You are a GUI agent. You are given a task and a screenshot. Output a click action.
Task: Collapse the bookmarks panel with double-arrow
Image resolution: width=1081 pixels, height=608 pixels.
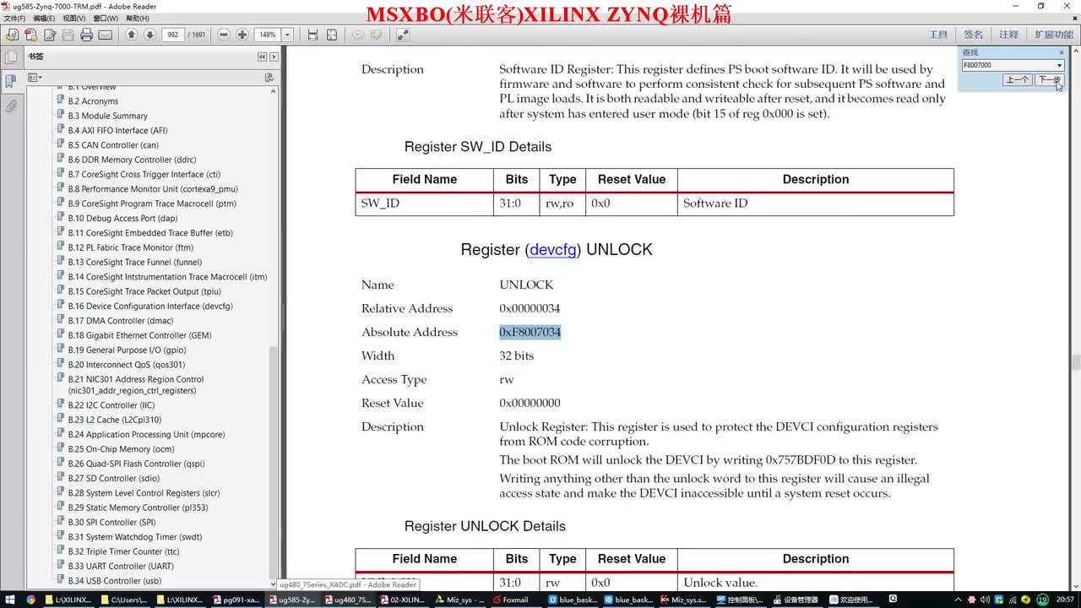point(262,57)
